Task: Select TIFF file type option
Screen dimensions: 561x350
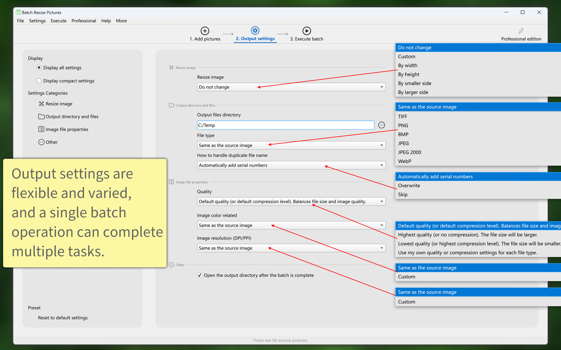Action: (478, 117)
